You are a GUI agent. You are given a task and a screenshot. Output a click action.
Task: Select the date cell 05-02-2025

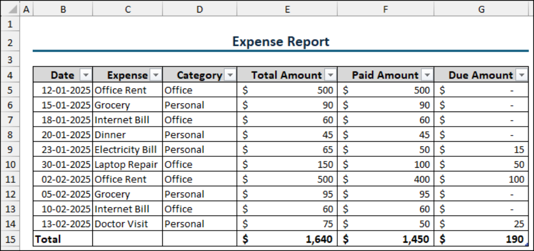coord(63,194)
